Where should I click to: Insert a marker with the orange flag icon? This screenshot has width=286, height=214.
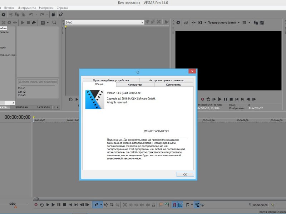pos(161,205)
